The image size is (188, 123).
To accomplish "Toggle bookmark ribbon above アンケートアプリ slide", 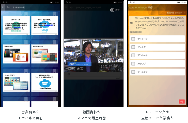I will point(54,42).
